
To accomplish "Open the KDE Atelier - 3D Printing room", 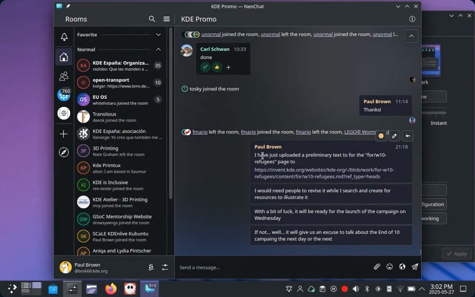I will (x=120, y=202).
